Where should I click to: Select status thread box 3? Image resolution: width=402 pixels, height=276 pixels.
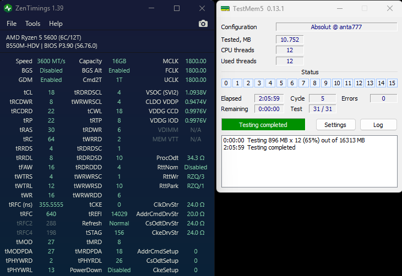click(259, 83)
